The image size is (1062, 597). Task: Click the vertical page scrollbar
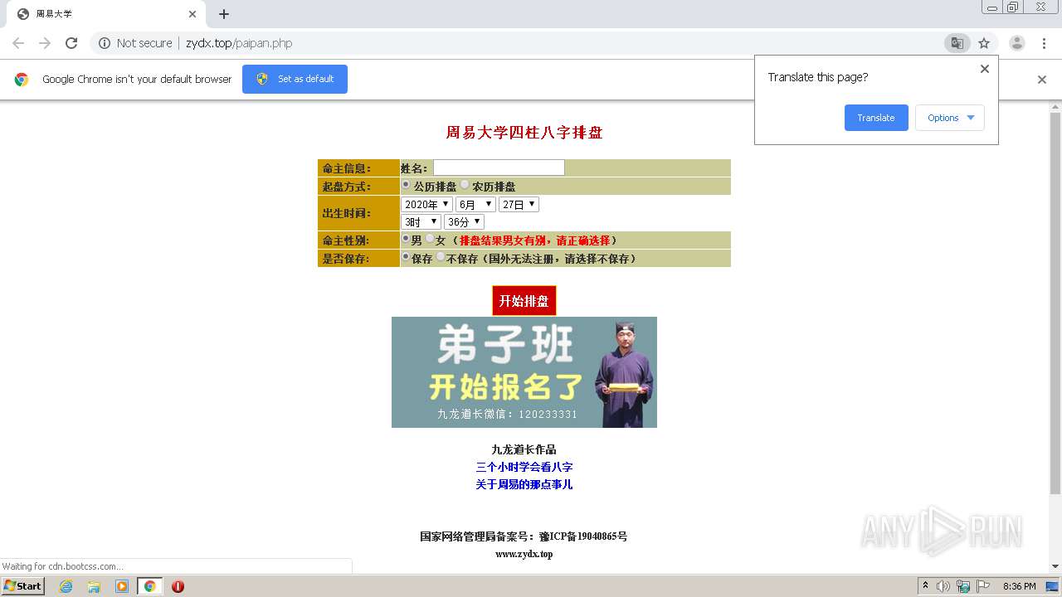coord(1055,303)
